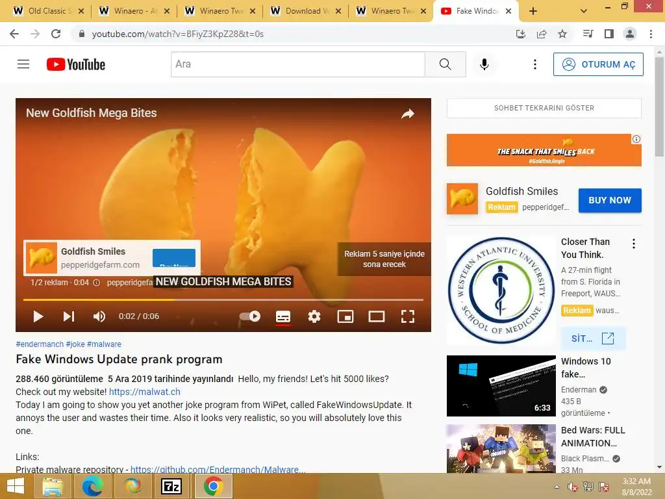Open the Chrome three-dot menu
The height and width of the screenshot is (499, 665).
pos(651,34)
